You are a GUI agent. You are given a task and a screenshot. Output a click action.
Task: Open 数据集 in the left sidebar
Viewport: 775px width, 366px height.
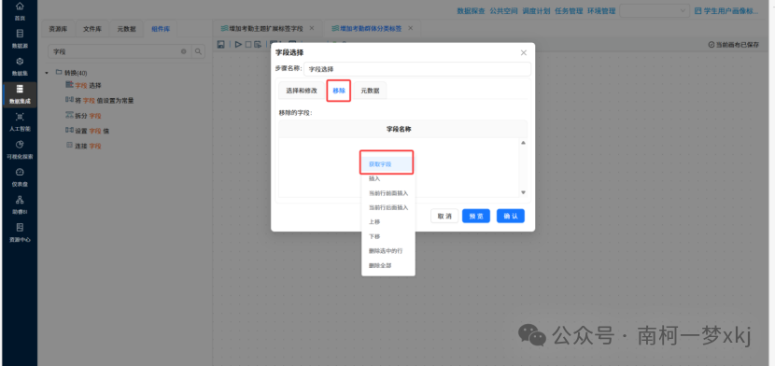click(20, 66)
